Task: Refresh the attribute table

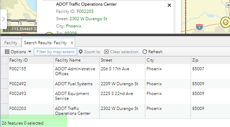Action: (x=153, y=52)
